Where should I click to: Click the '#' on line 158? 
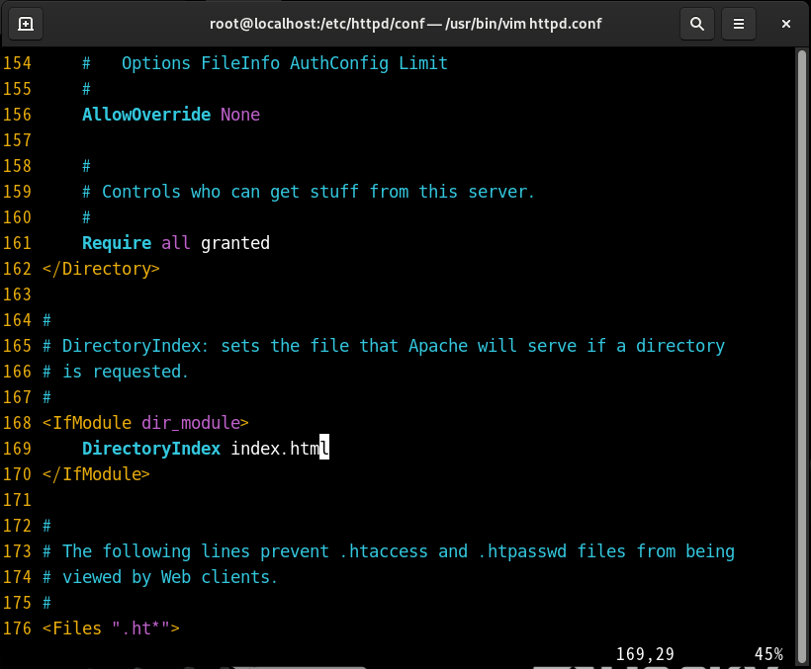(x=86, y=166)
